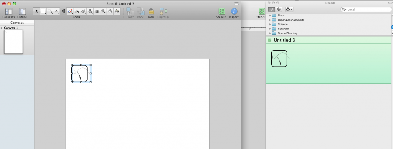Viewport: 393px width, 149px height.
Task: Collapse the Canvas 1 disclosure triangle
Action: tap(2, 28)
